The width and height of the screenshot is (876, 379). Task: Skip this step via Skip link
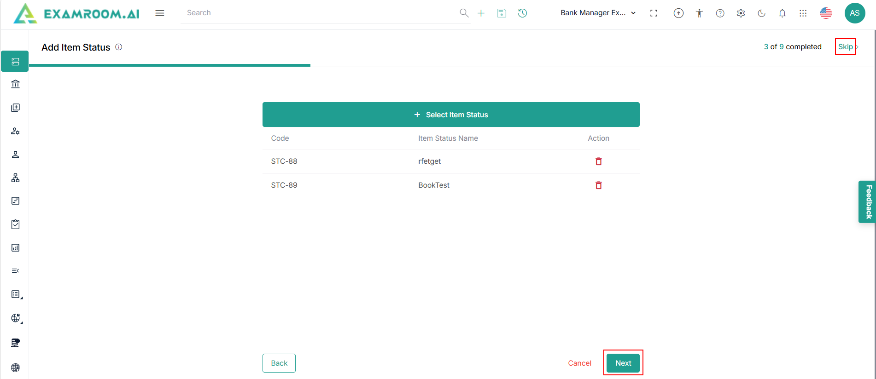pyautogui.click(x=846, y=47)
